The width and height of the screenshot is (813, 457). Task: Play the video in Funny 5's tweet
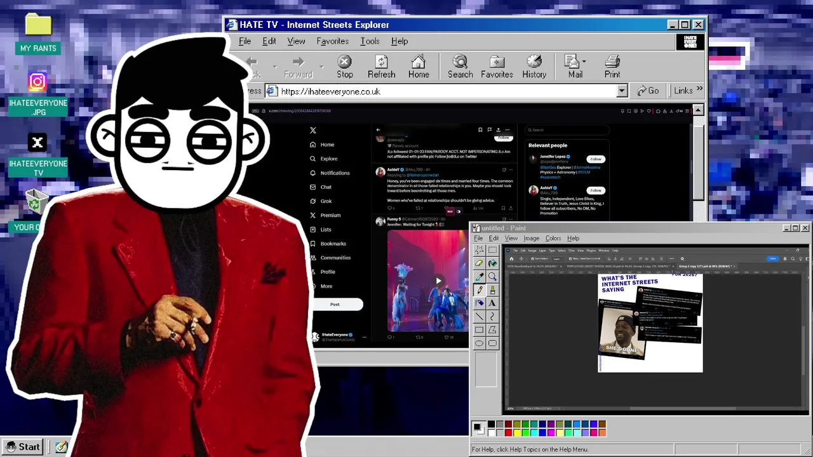(x=438, y=281)
